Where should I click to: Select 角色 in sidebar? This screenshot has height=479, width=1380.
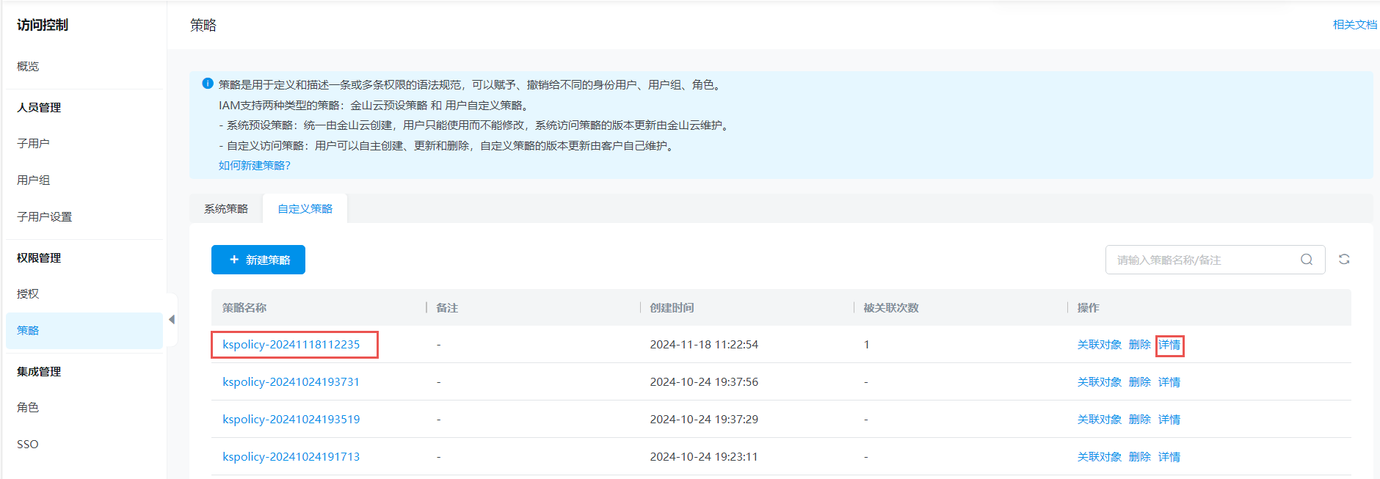point(28,408)
